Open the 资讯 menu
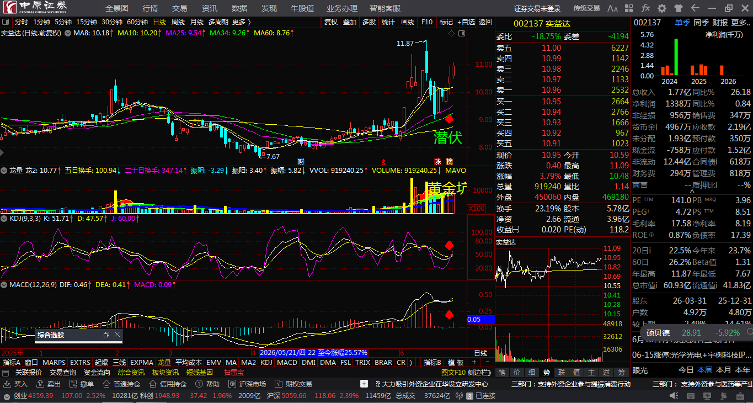The width and height of the screenshot is (753, 403). pos(210,8)
